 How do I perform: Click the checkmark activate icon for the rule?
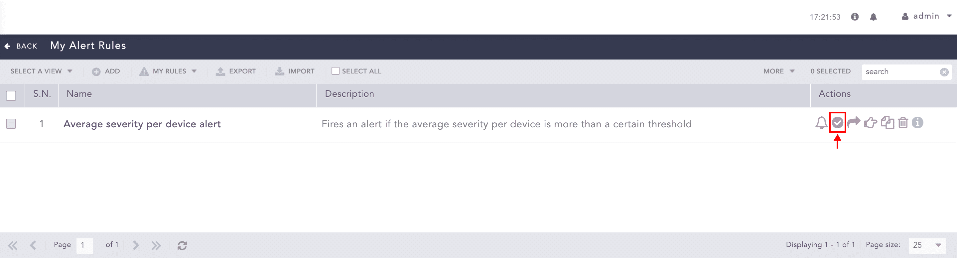(837, 122)
